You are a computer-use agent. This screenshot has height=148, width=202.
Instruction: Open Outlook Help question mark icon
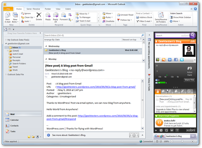coord(195,9)
